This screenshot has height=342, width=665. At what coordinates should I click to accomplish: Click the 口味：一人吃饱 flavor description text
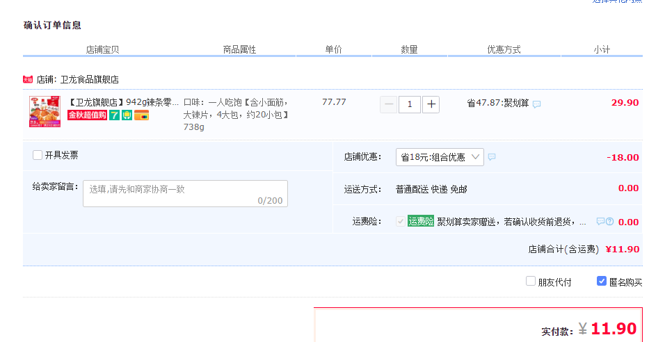click(237, 115)
